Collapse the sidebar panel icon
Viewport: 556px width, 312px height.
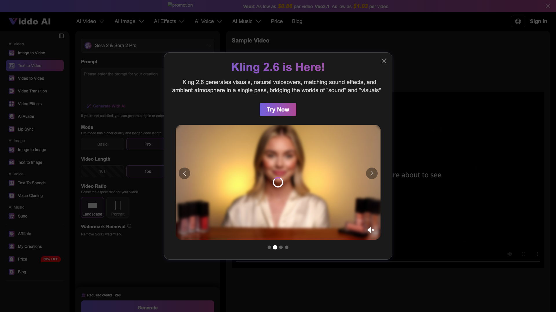click(x=61, y=36)
